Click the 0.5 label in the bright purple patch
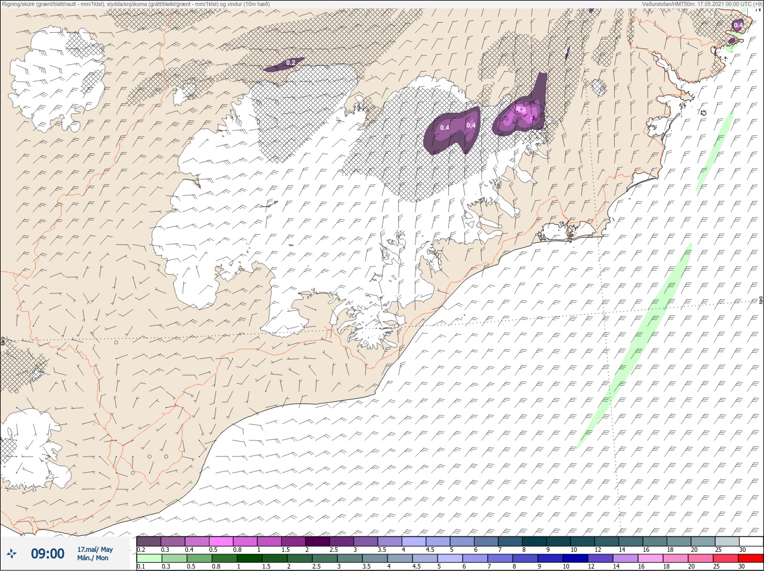 click(520, 109)
